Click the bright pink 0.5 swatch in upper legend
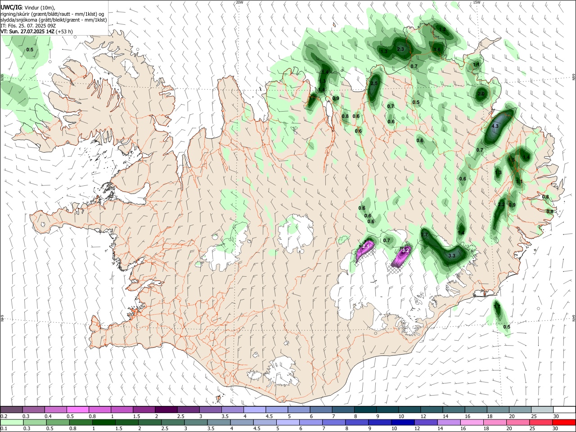The image size is (576, 432). 77,410
